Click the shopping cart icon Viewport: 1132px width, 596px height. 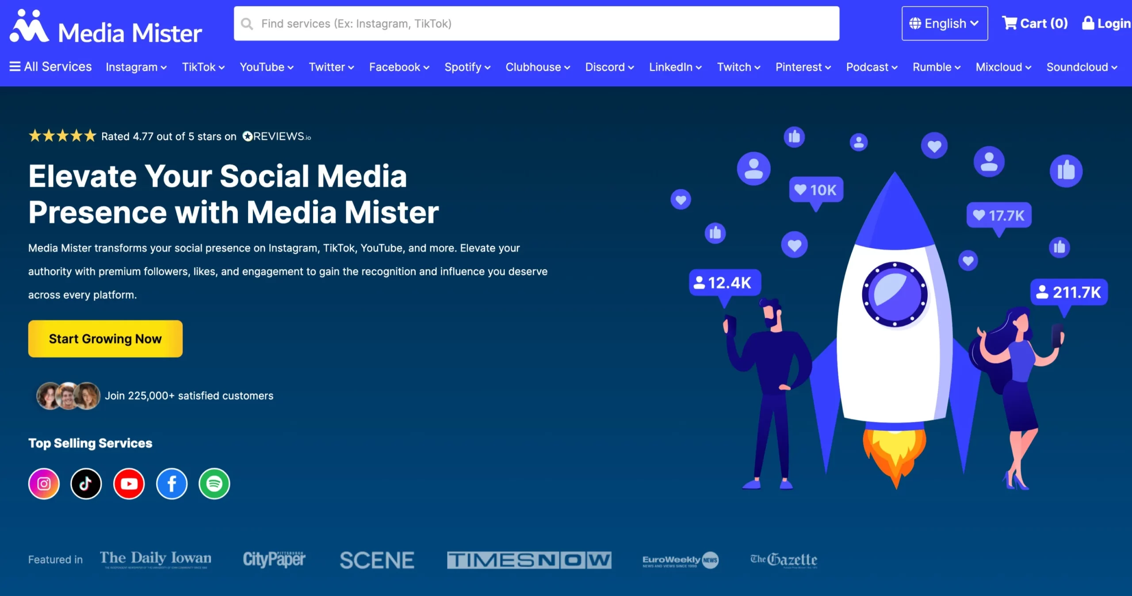point(1010,23)
